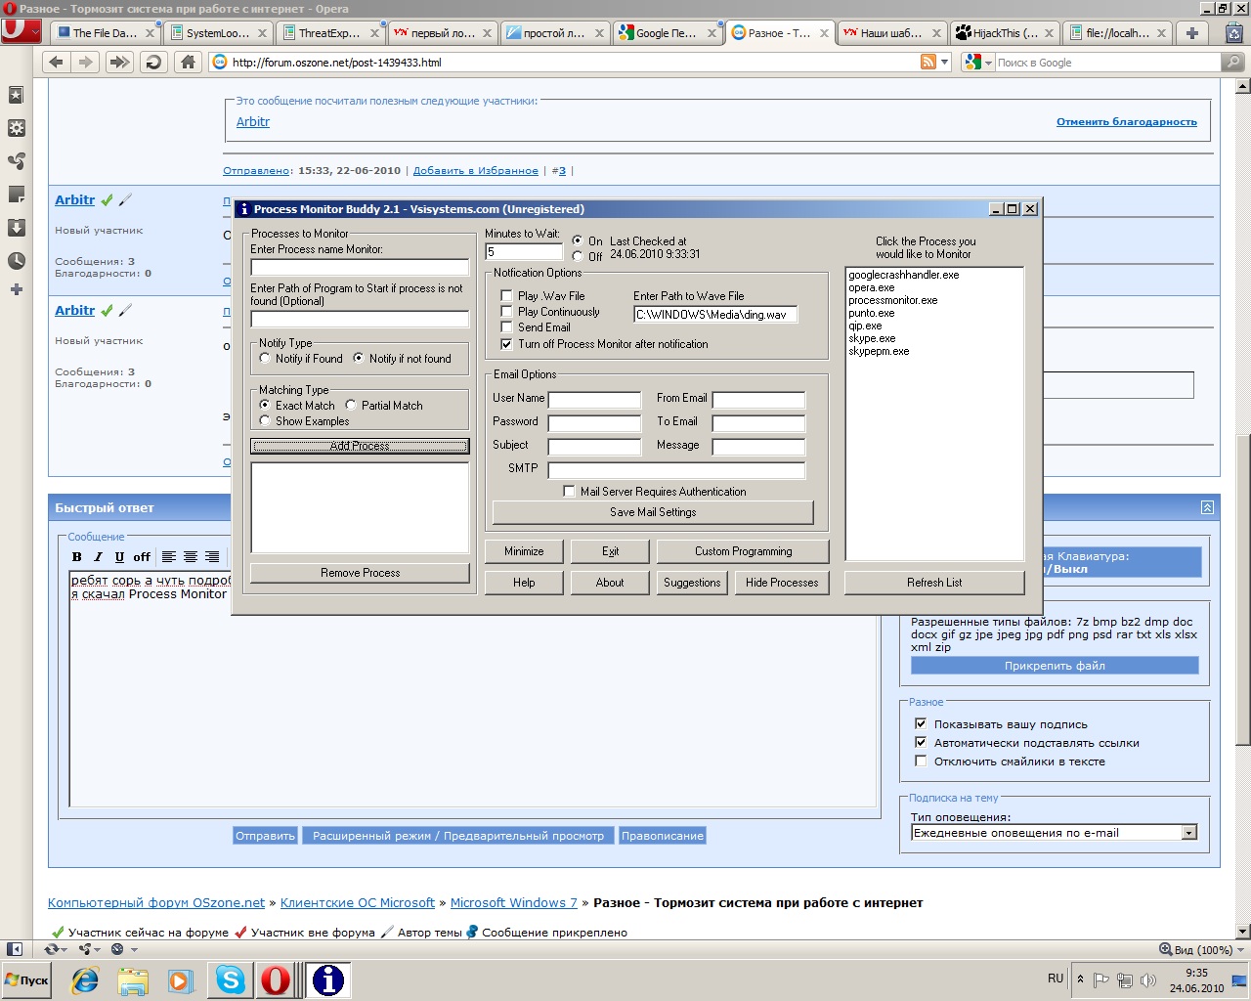Open the Widgets gear panel icon
The width and height of the screenshot is (1251, 1001).
(16, 128)
